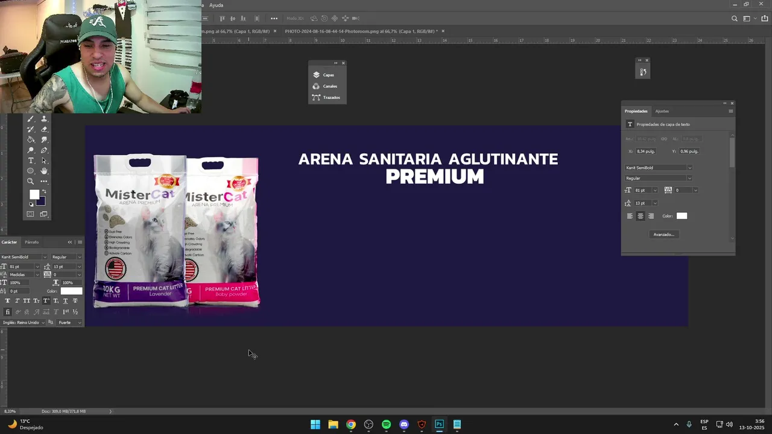
Task: Expand the font style dropdown in Propiedades
Action: (690, 178)
